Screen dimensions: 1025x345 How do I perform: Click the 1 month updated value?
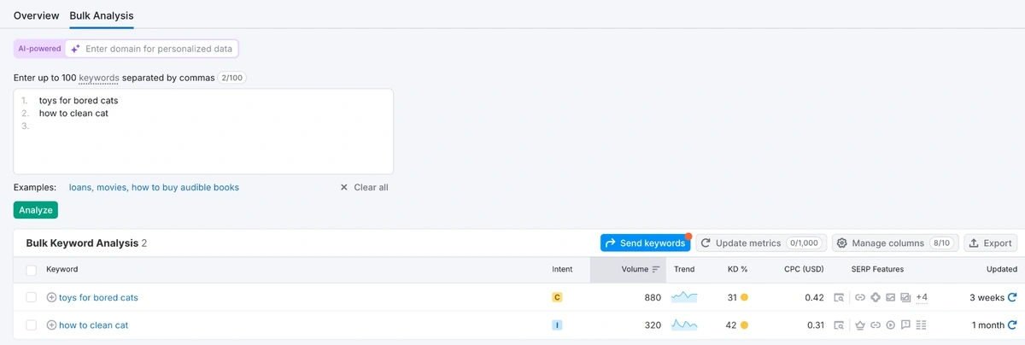click(988, 325)
